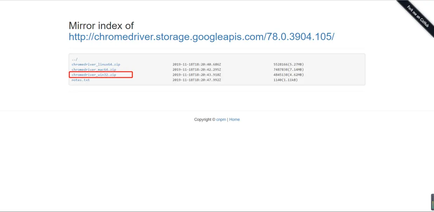Click the "Mirror index of" heading text
Screen dimensions: 434x212
(x=101, y=25)
